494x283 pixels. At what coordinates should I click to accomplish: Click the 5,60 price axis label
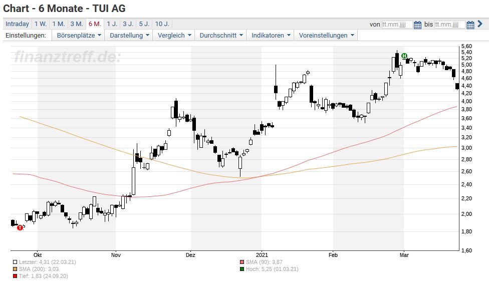tap(466, 46)
